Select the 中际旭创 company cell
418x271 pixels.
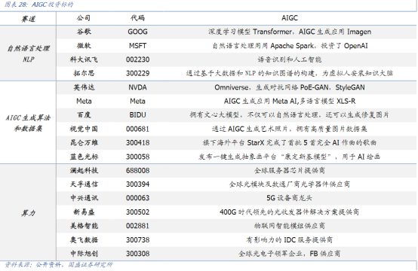[84, 254]
